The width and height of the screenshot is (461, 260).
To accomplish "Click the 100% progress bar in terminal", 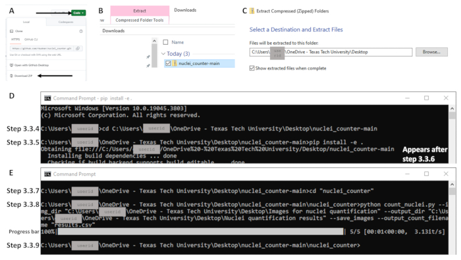I will [x=200, y=232].
